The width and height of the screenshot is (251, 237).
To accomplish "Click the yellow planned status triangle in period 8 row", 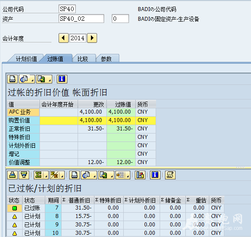I will point(15,217).
